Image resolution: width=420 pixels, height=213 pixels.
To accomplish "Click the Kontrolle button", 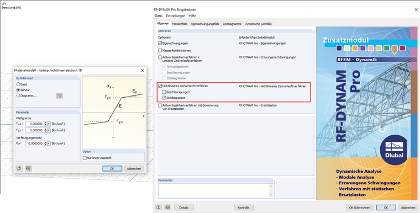I will [x=244, y=207].
